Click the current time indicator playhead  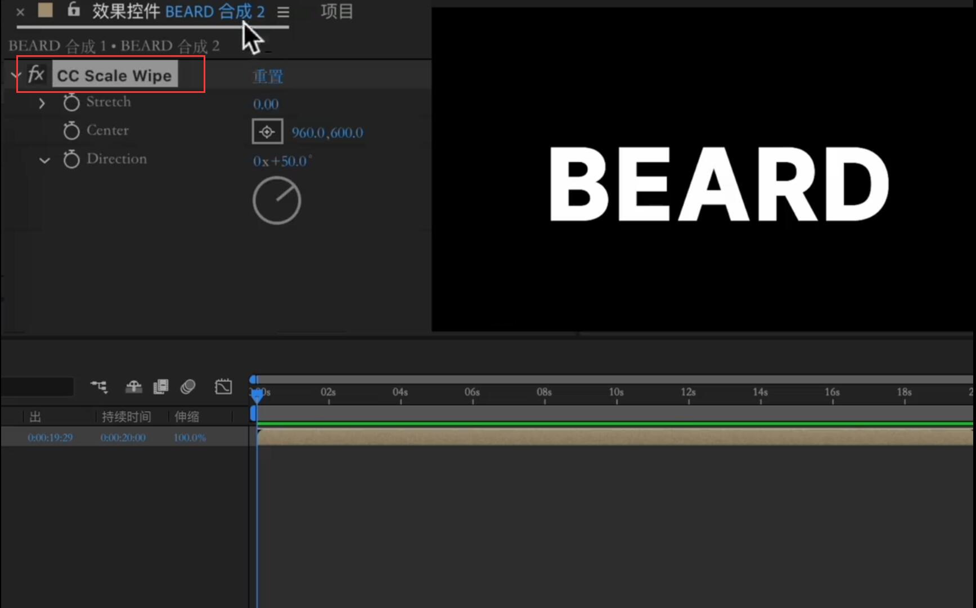[257, 396]
